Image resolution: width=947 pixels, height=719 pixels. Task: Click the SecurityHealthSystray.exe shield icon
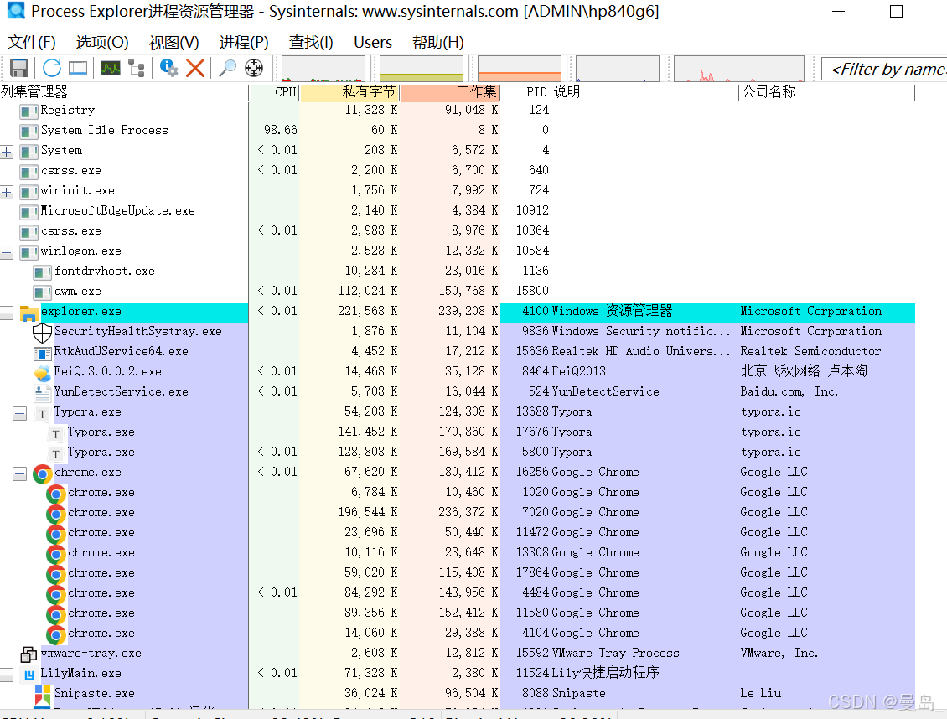pyautogui.click(x=42, y=333)
